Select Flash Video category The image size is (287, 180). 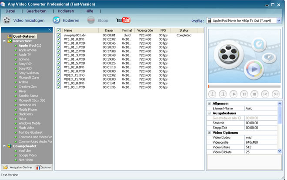point(27,128)
